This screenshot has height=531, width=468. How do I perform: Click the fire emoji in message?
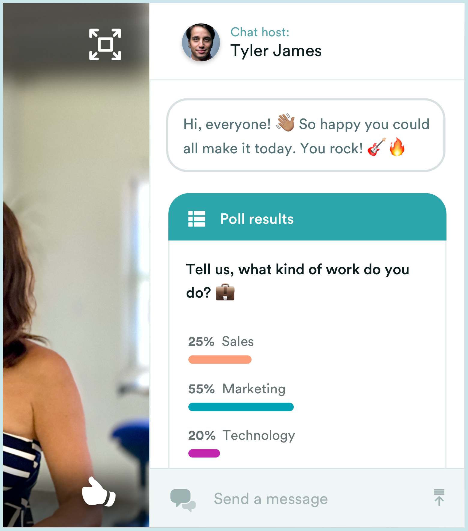coord(397,147)
